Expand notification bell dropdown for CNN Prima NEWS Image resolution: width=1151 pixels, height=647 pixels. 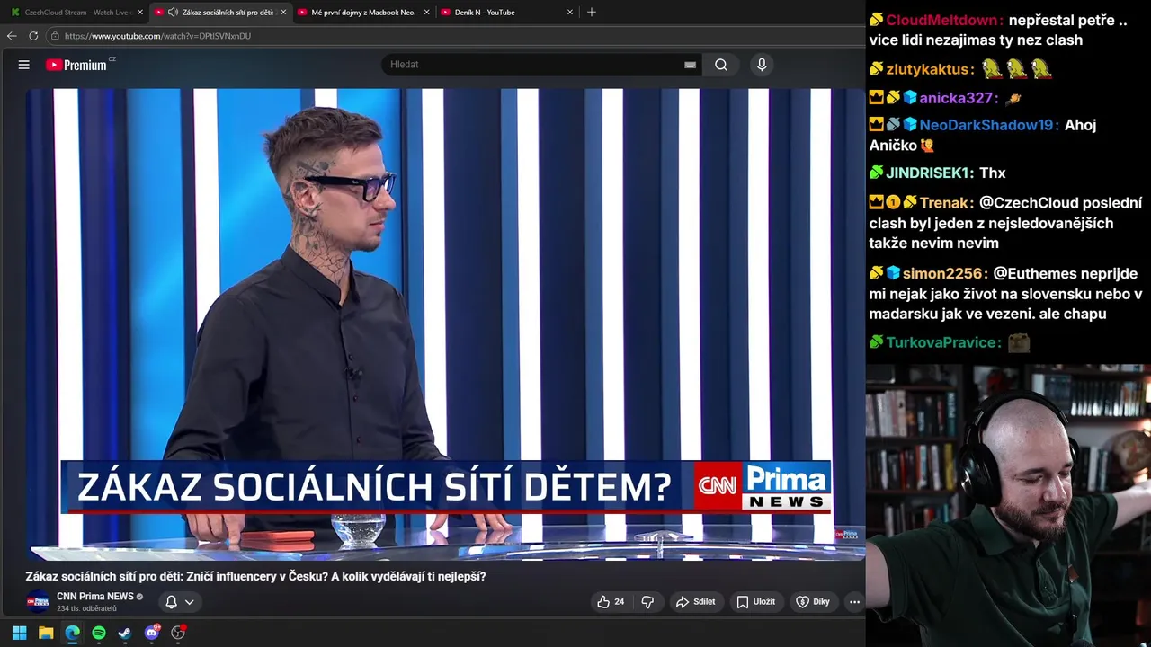[180, 602]
